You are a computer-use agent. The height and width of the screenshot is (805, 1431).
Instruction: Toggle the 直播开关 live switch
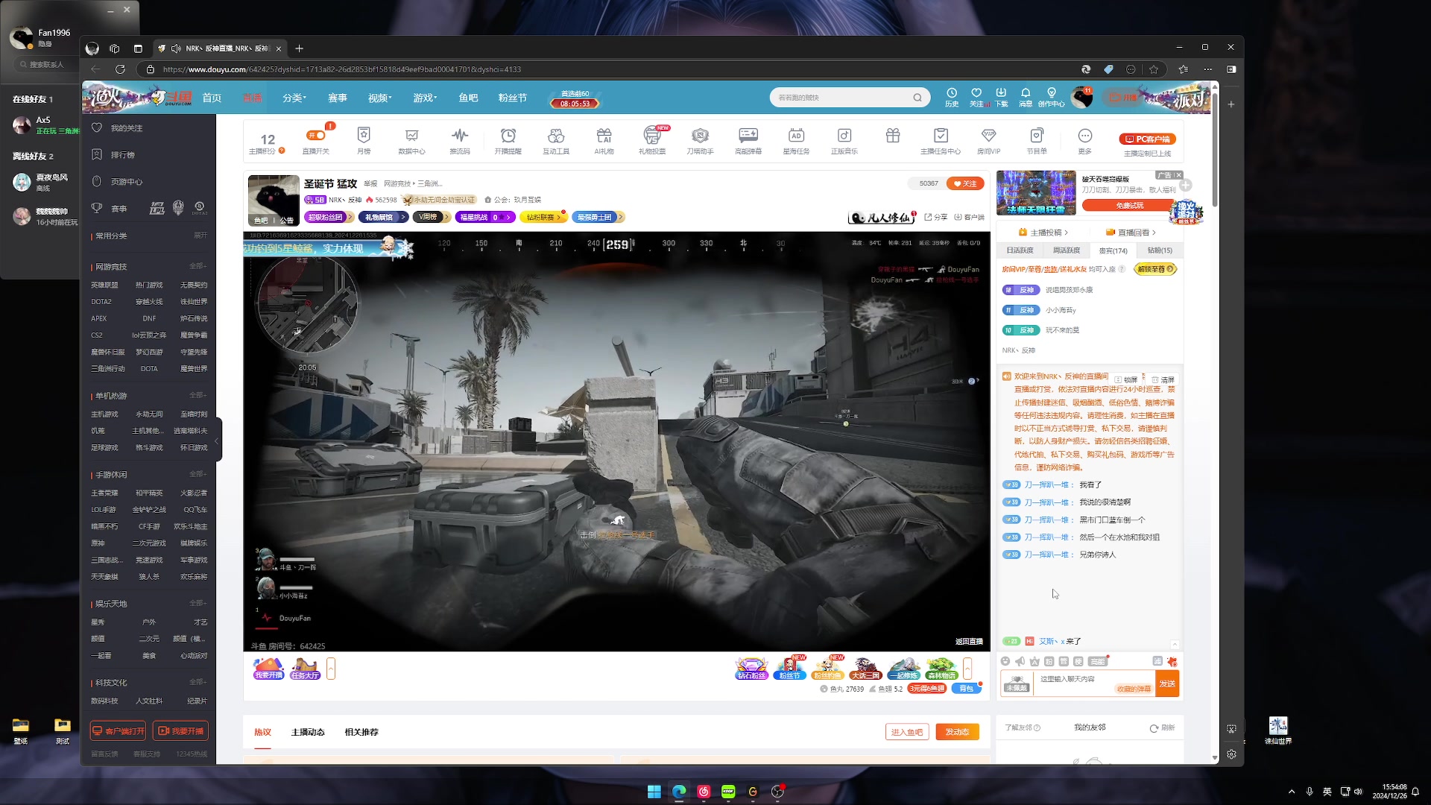[x=316, y=136]
